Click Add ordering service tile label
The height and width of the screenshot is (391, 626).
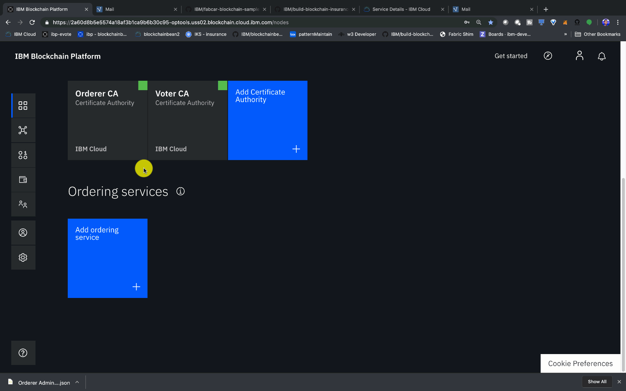tap(97, 234)
